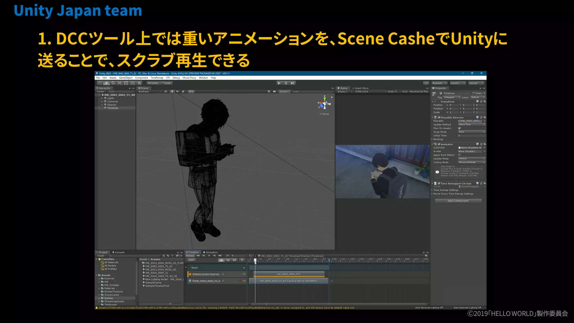
Task: Click the Add Component button
Action: point(458,201)
